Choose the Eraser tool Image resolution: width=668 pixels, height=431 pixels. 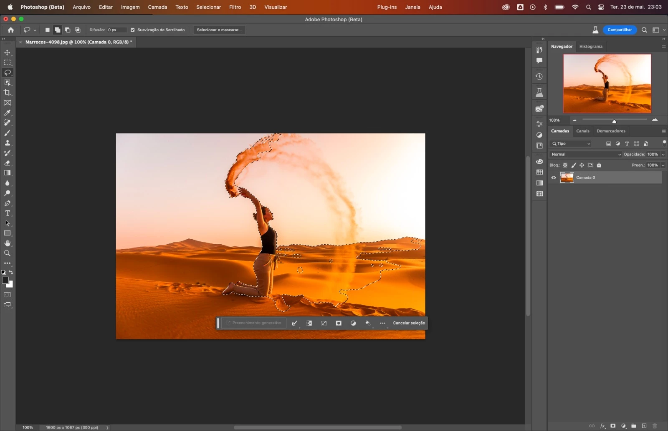(8, 163)
